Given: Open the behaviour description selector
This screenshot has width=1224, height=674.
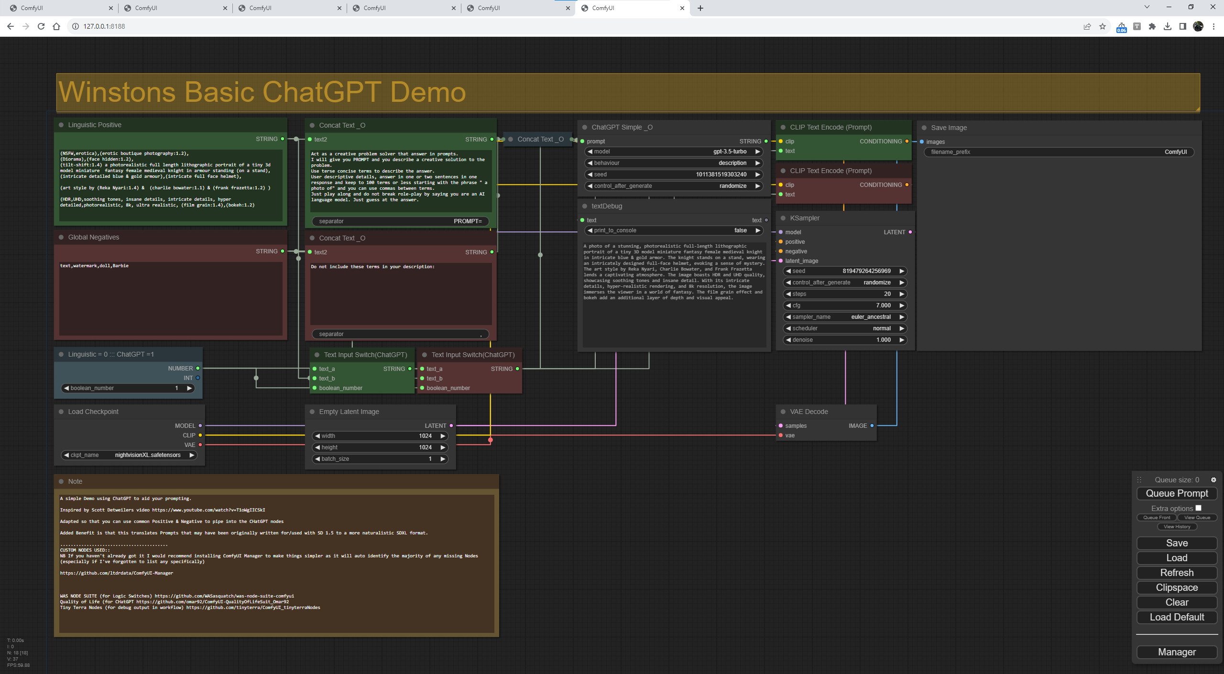Looking at the screenshot, I should coord(674,163).
